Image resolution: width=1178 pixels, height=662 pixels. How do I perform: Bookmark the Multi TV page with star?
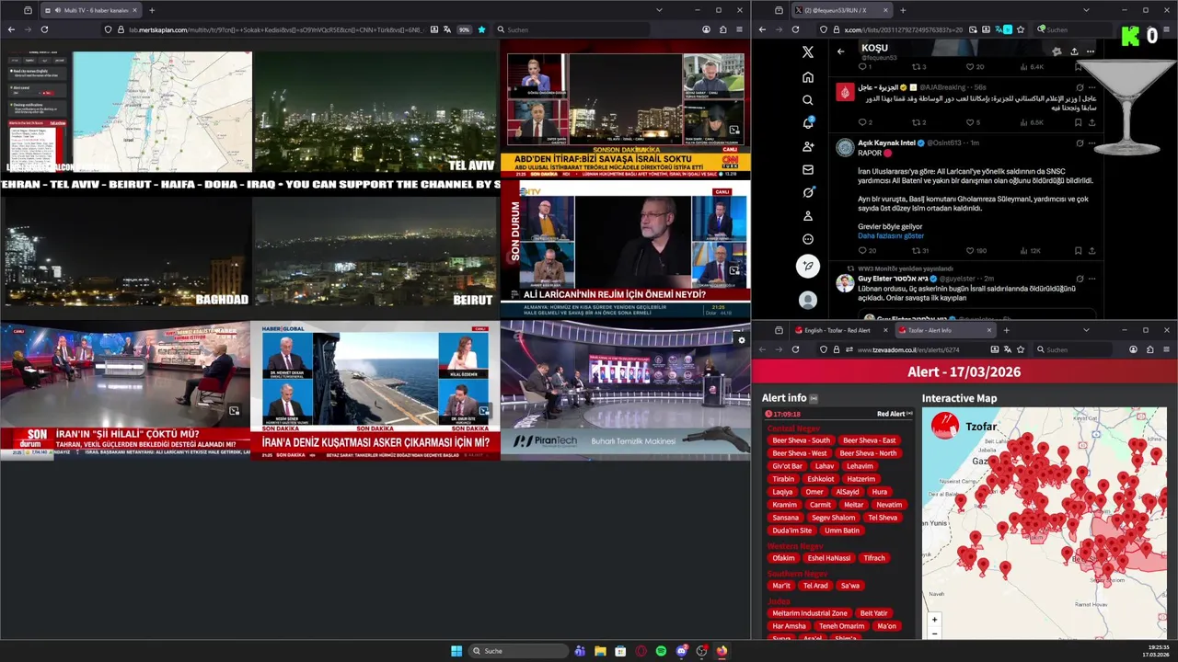(481, 29)
